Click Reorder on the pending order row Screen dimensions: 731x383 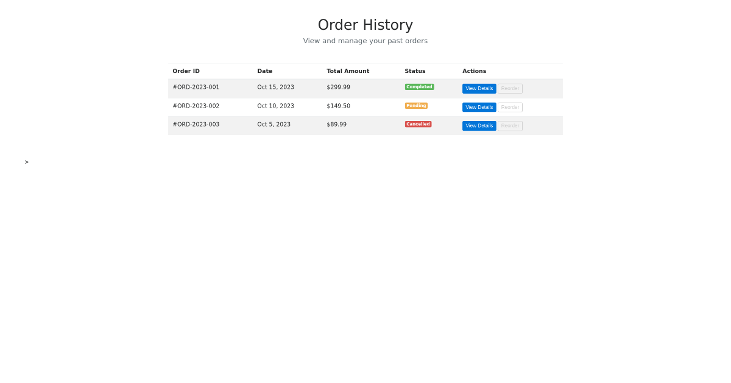510,107
